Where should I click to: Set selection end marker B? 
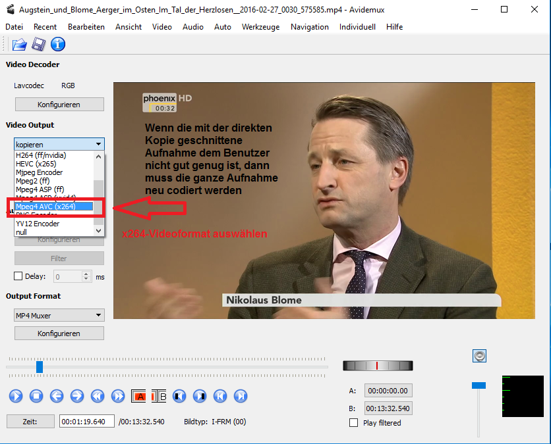click(x=159, y=396)
